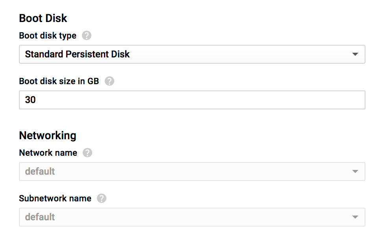Viewport: 384px width, 236px height.
Task: Focus the Boot disk size input field
Action: click(x=192, y=100)
